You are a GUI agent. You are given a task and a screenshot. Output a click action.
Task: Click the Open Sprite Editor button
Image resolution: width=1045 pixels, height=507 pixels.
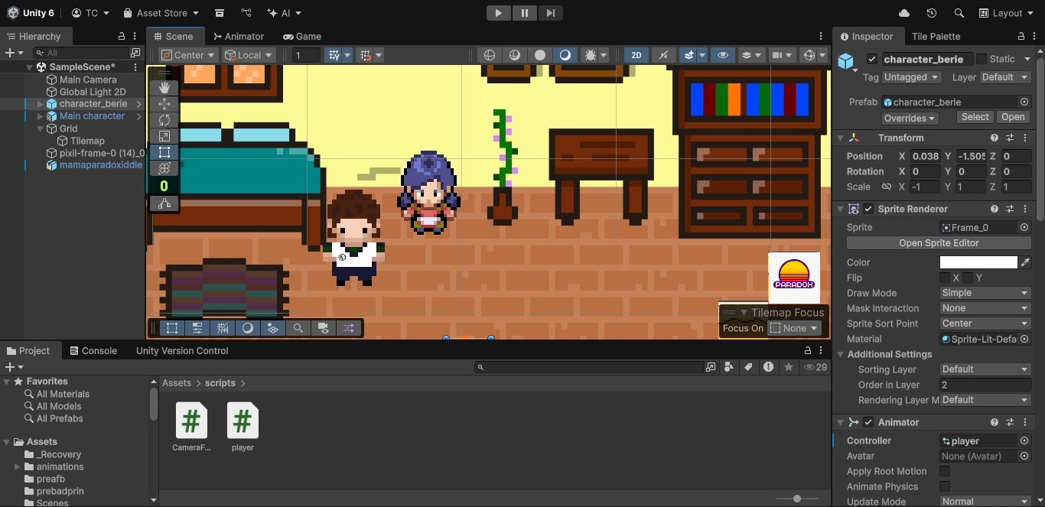click(938, 242)
